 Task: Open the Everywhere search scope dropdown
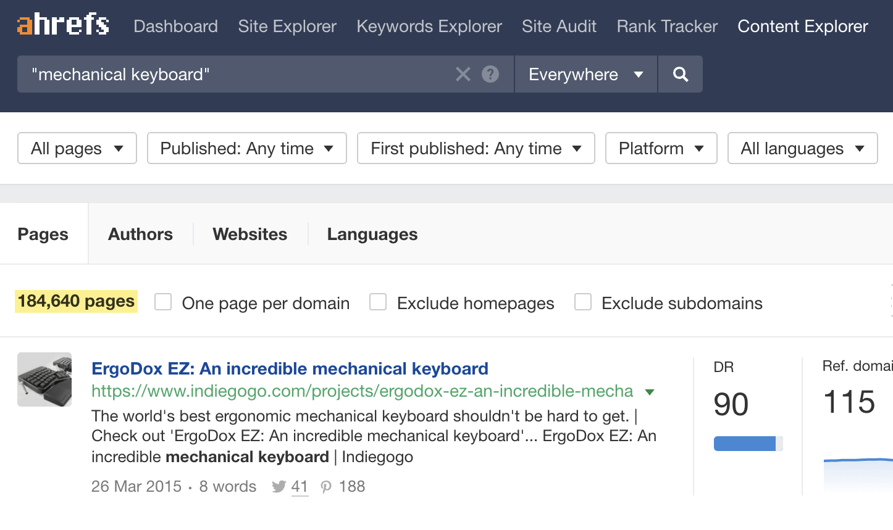(585, 75)
